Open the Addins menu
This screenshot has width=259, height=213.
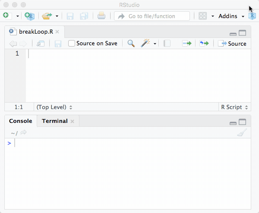coord(231,16)
